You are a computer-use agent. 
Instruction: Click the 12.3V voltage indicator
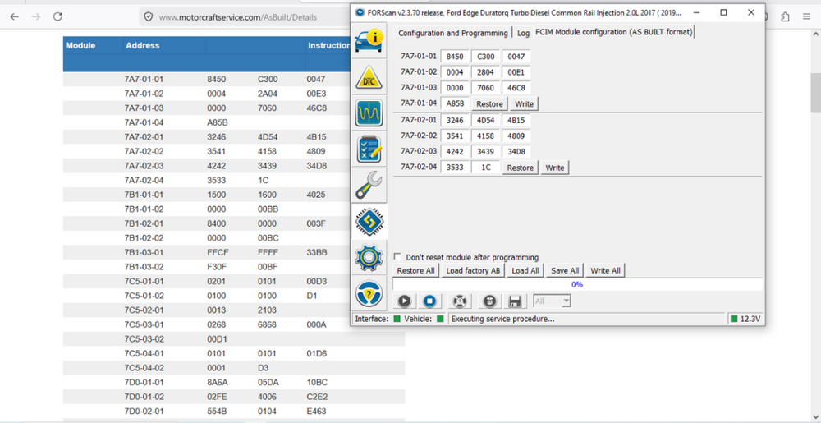click(x=745, y=319)
